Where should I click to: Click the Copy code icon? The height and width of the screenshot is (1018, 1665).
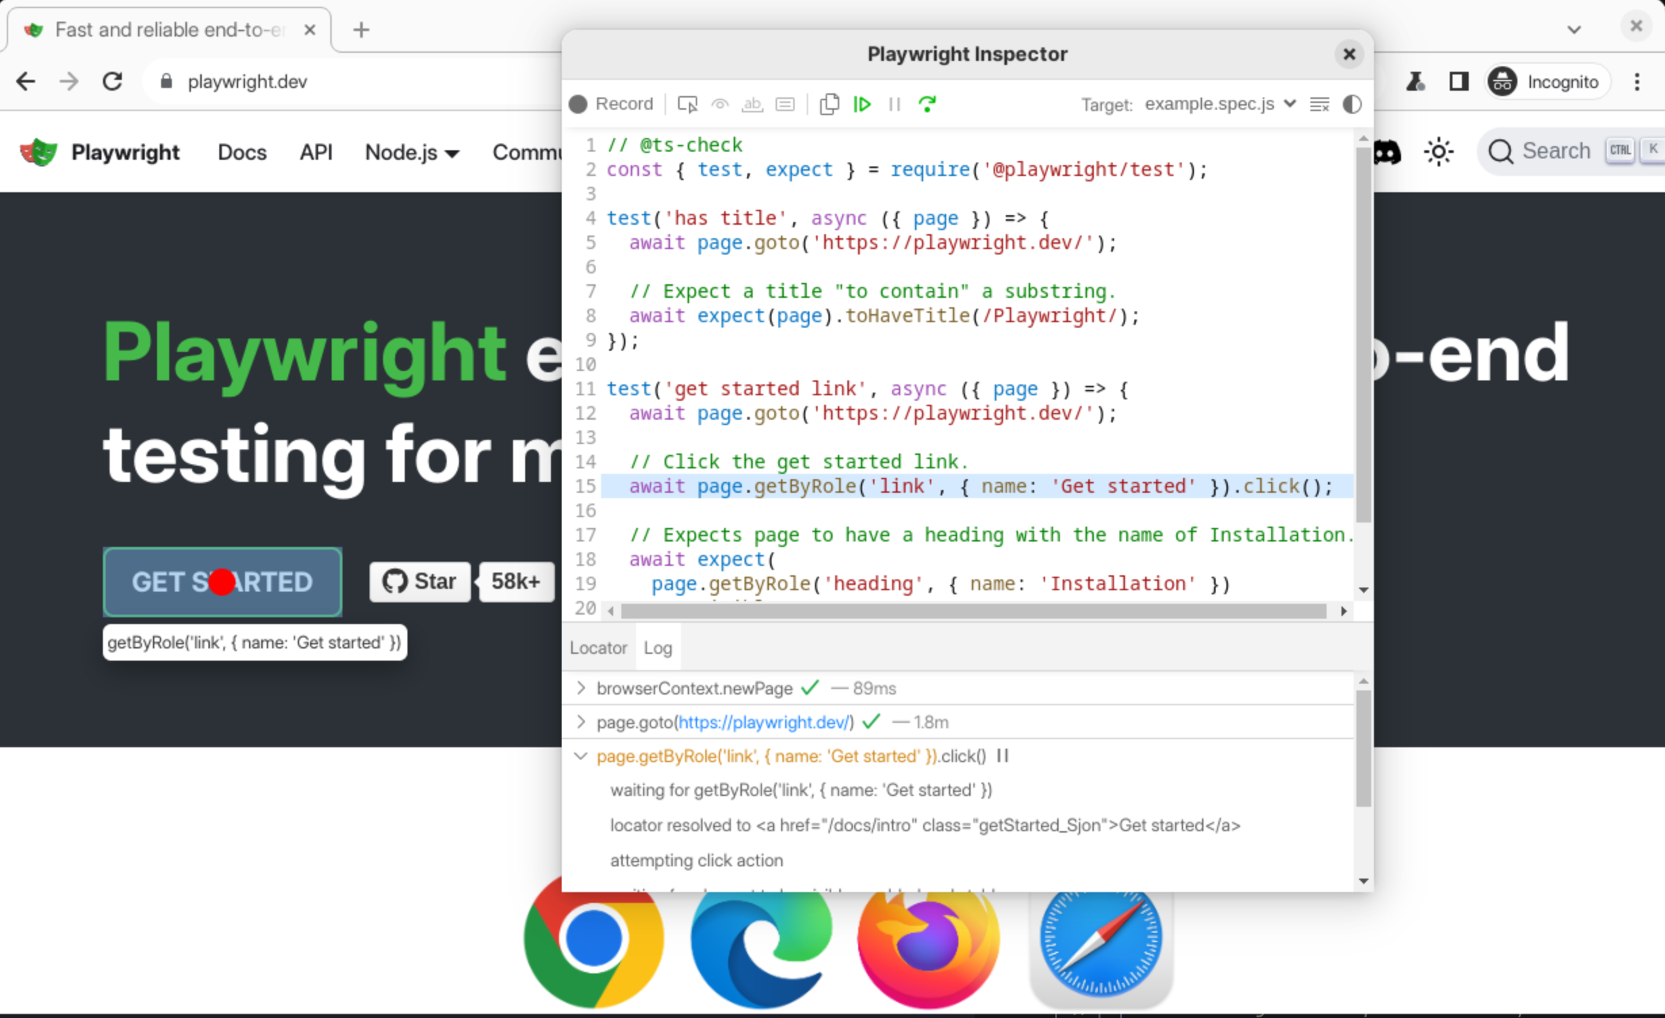point(829,104)
